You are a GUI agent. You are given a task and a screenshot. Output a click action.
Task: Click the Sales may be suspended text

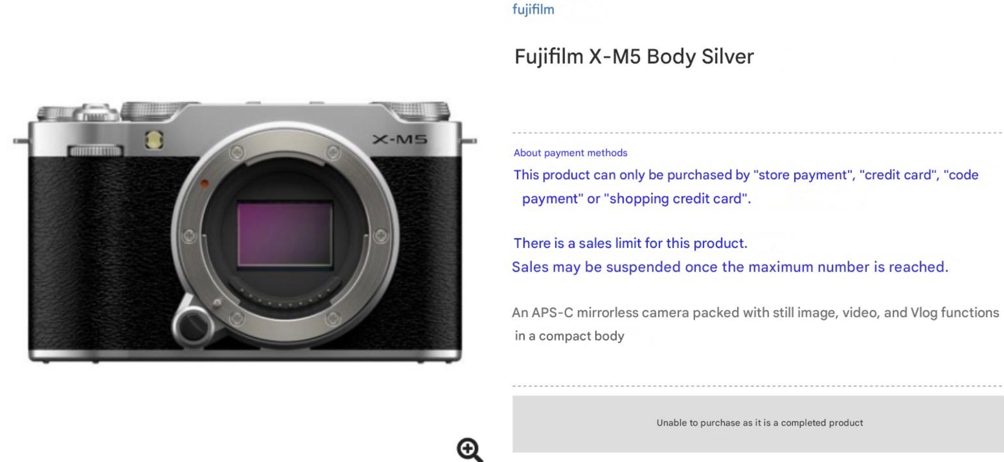point(730,267)
